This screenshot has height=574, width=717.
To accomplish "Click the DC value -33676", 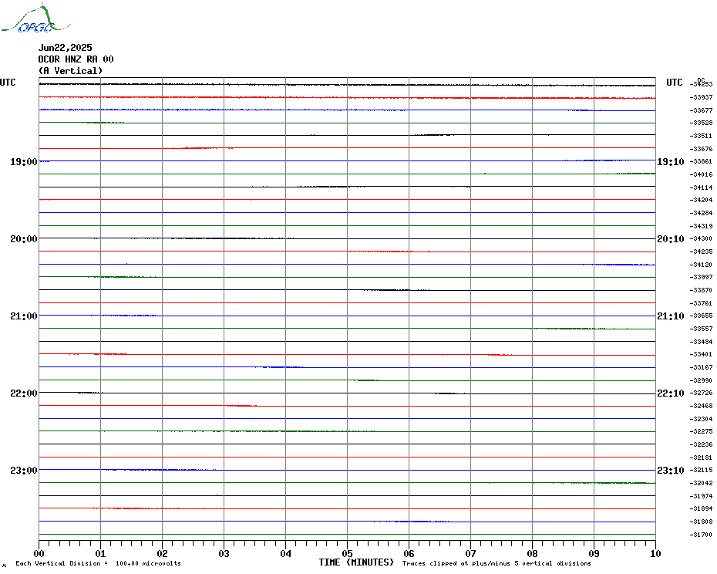I will [x=701, y=149].
